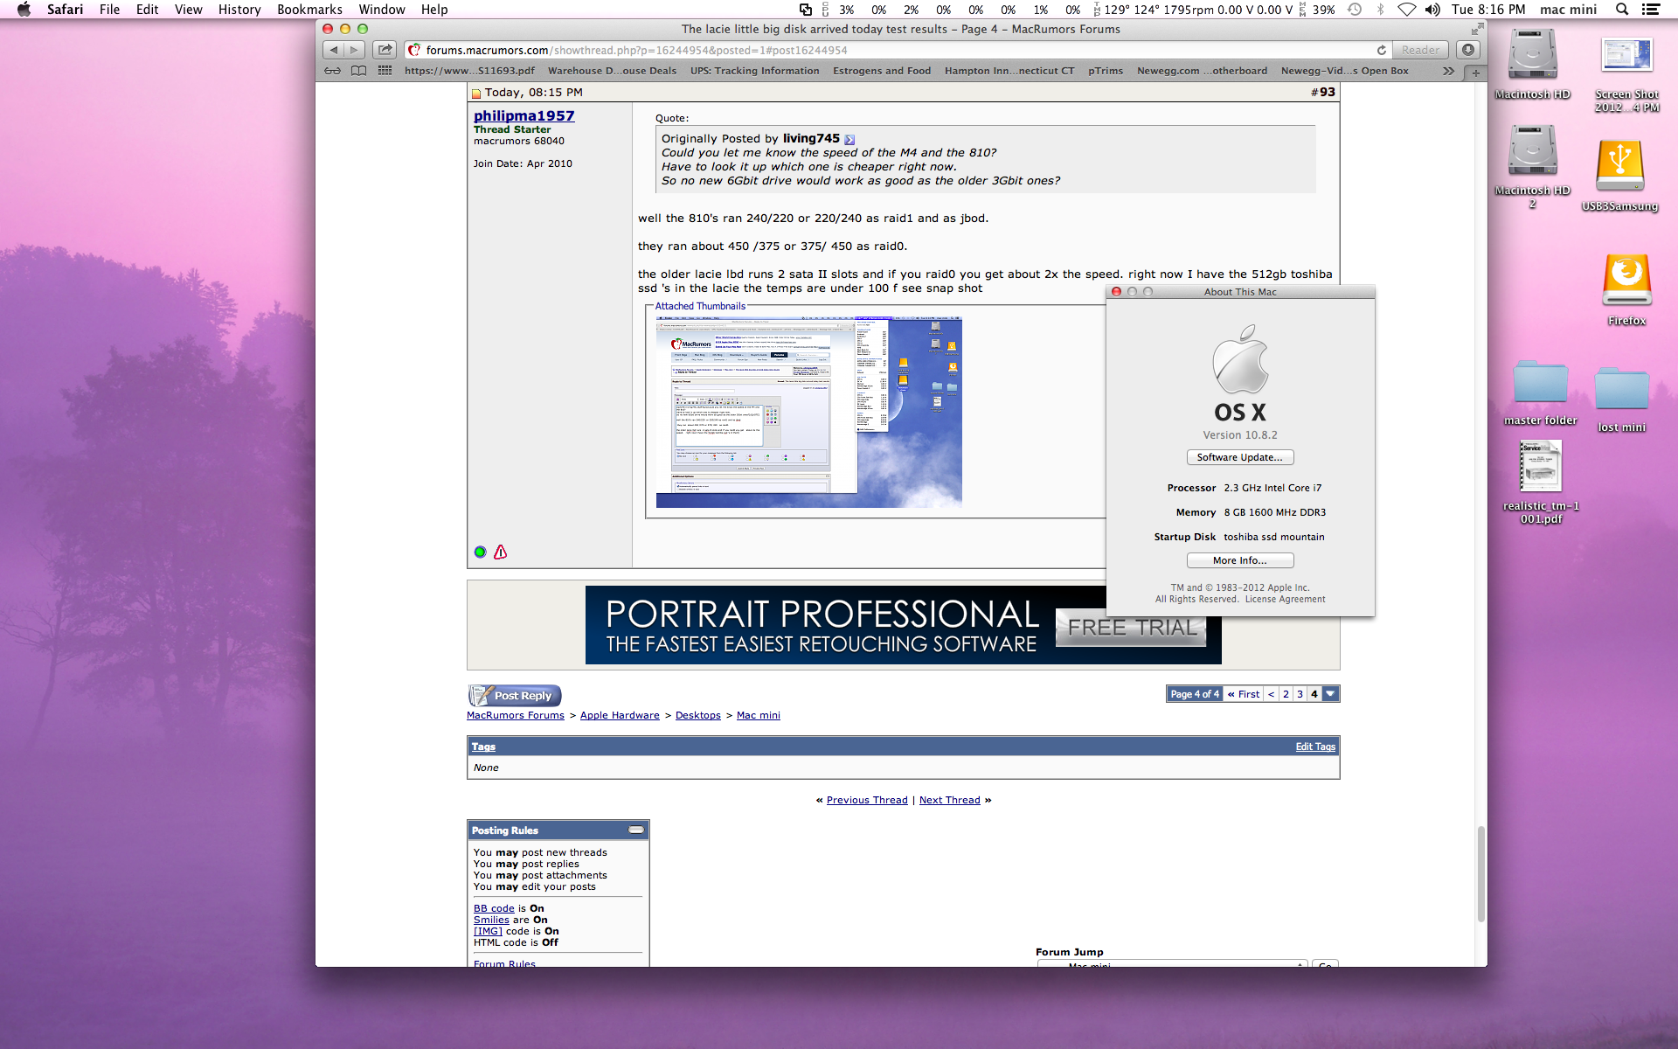This screenshot has width=1678, height=1049.
Task: Expand the bookmarks bar overflow chevron
Action: click(x=1448, y=71)
